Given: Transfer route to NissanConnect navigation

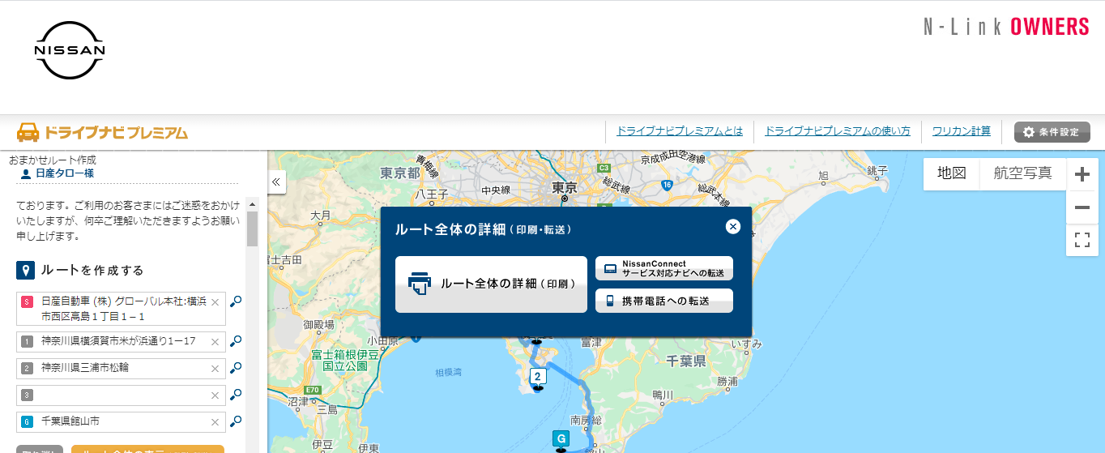Looking at the screenshot, I should 663,269.
